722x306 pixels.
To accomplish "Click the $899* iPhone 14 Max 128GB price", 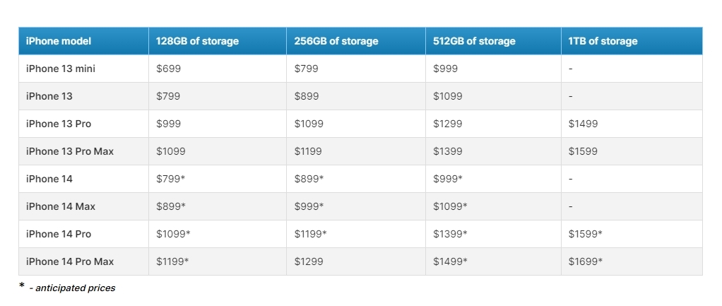I will (x=171, y=206).
